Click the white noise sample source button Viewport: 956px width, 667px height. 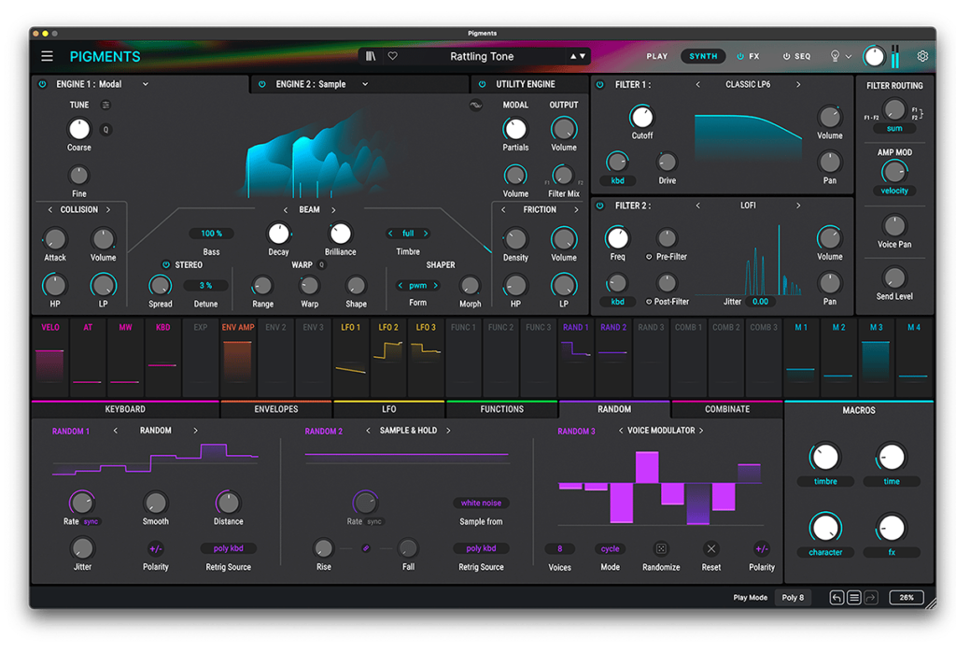tap(481, 504)
